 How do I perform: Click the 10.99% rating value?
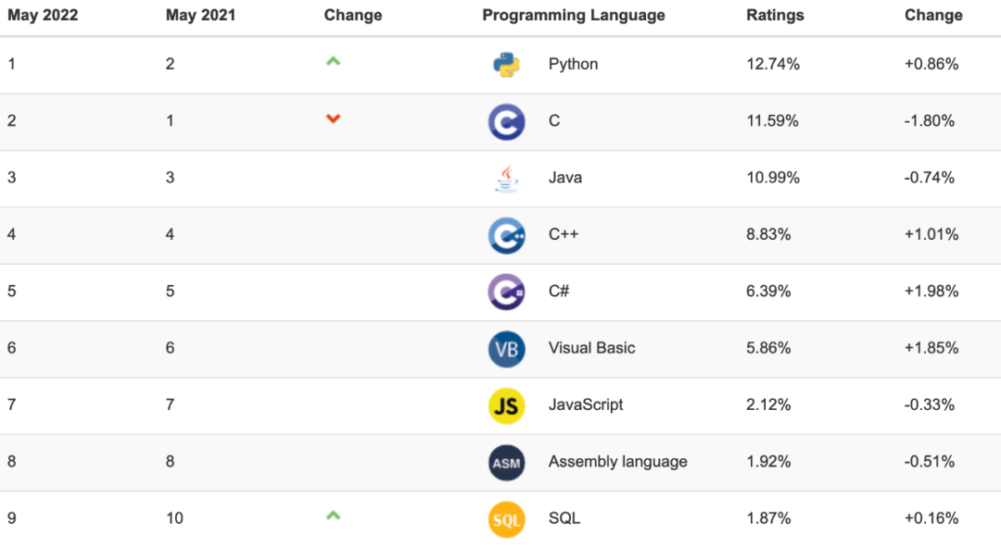coord(773,177)
